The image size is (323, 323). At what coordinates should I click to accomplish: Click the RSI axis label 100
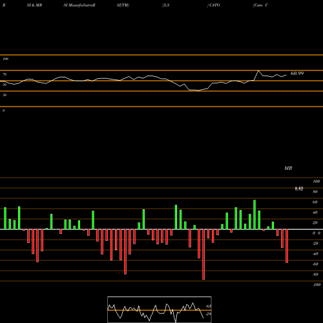click(x=5, y=59)
